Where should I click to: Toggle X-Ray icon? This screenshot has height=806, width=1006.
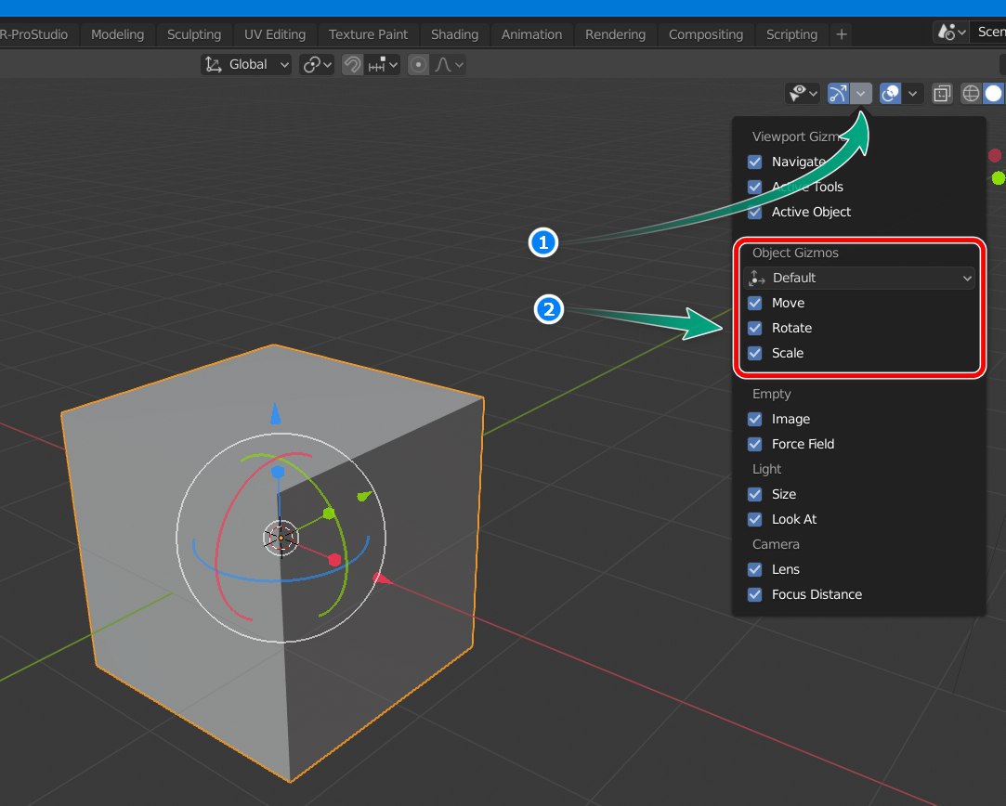pyautogui.click(x=942, y=94)
